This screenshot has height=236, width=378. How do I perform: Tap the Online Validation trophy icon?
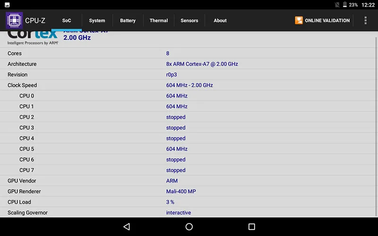(299, 20)
